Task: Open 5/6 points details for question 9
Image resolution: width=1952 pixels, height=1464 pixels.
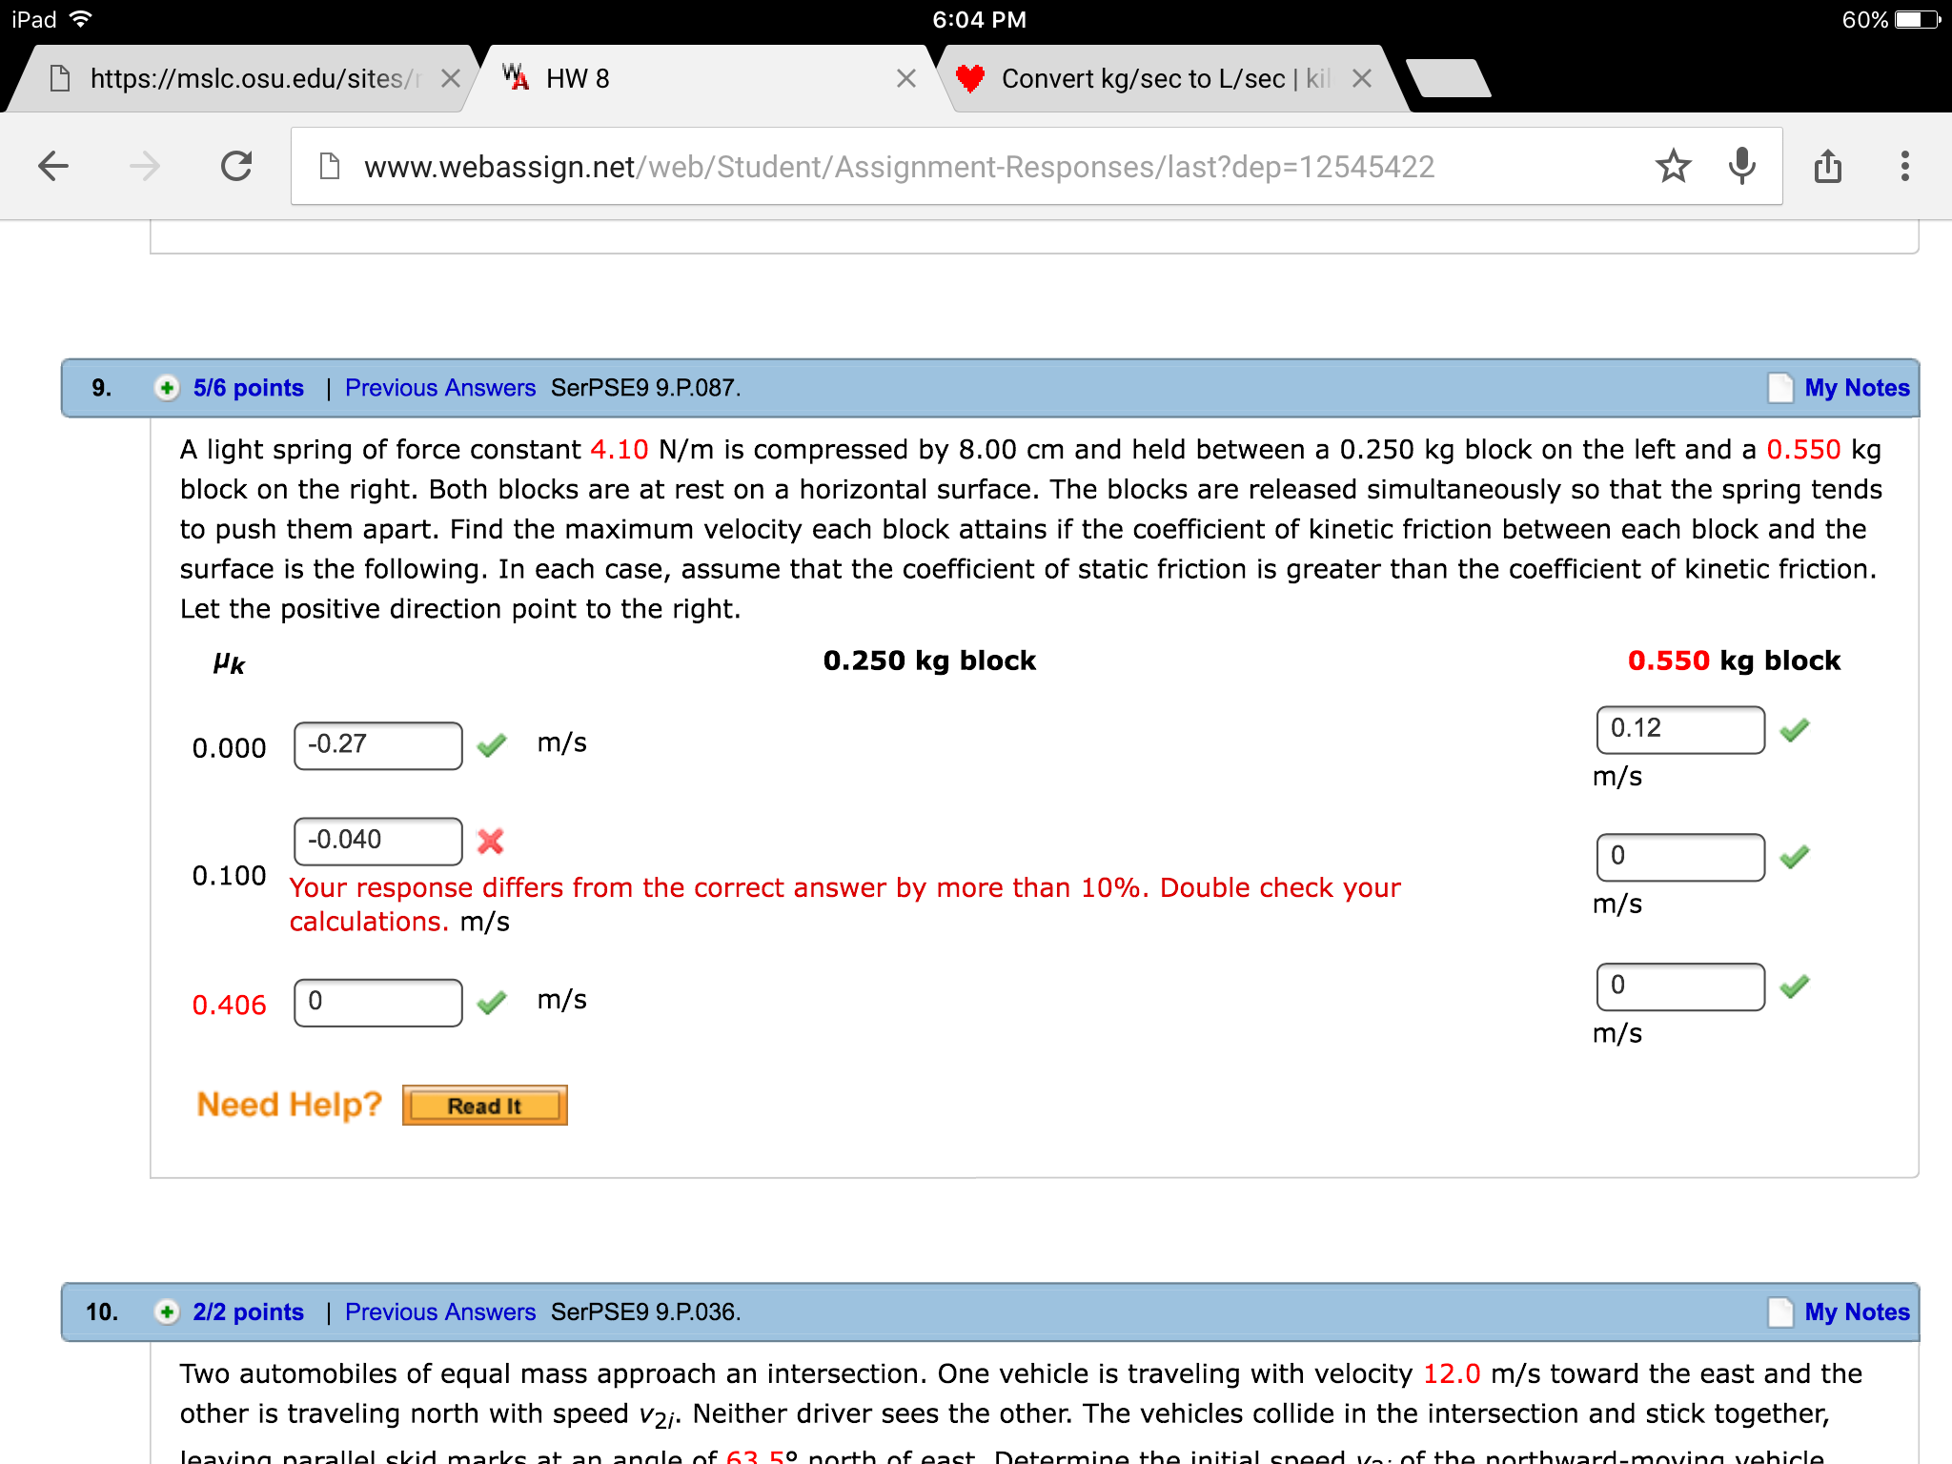Action: pyautogui.click(x=249, y=388)
